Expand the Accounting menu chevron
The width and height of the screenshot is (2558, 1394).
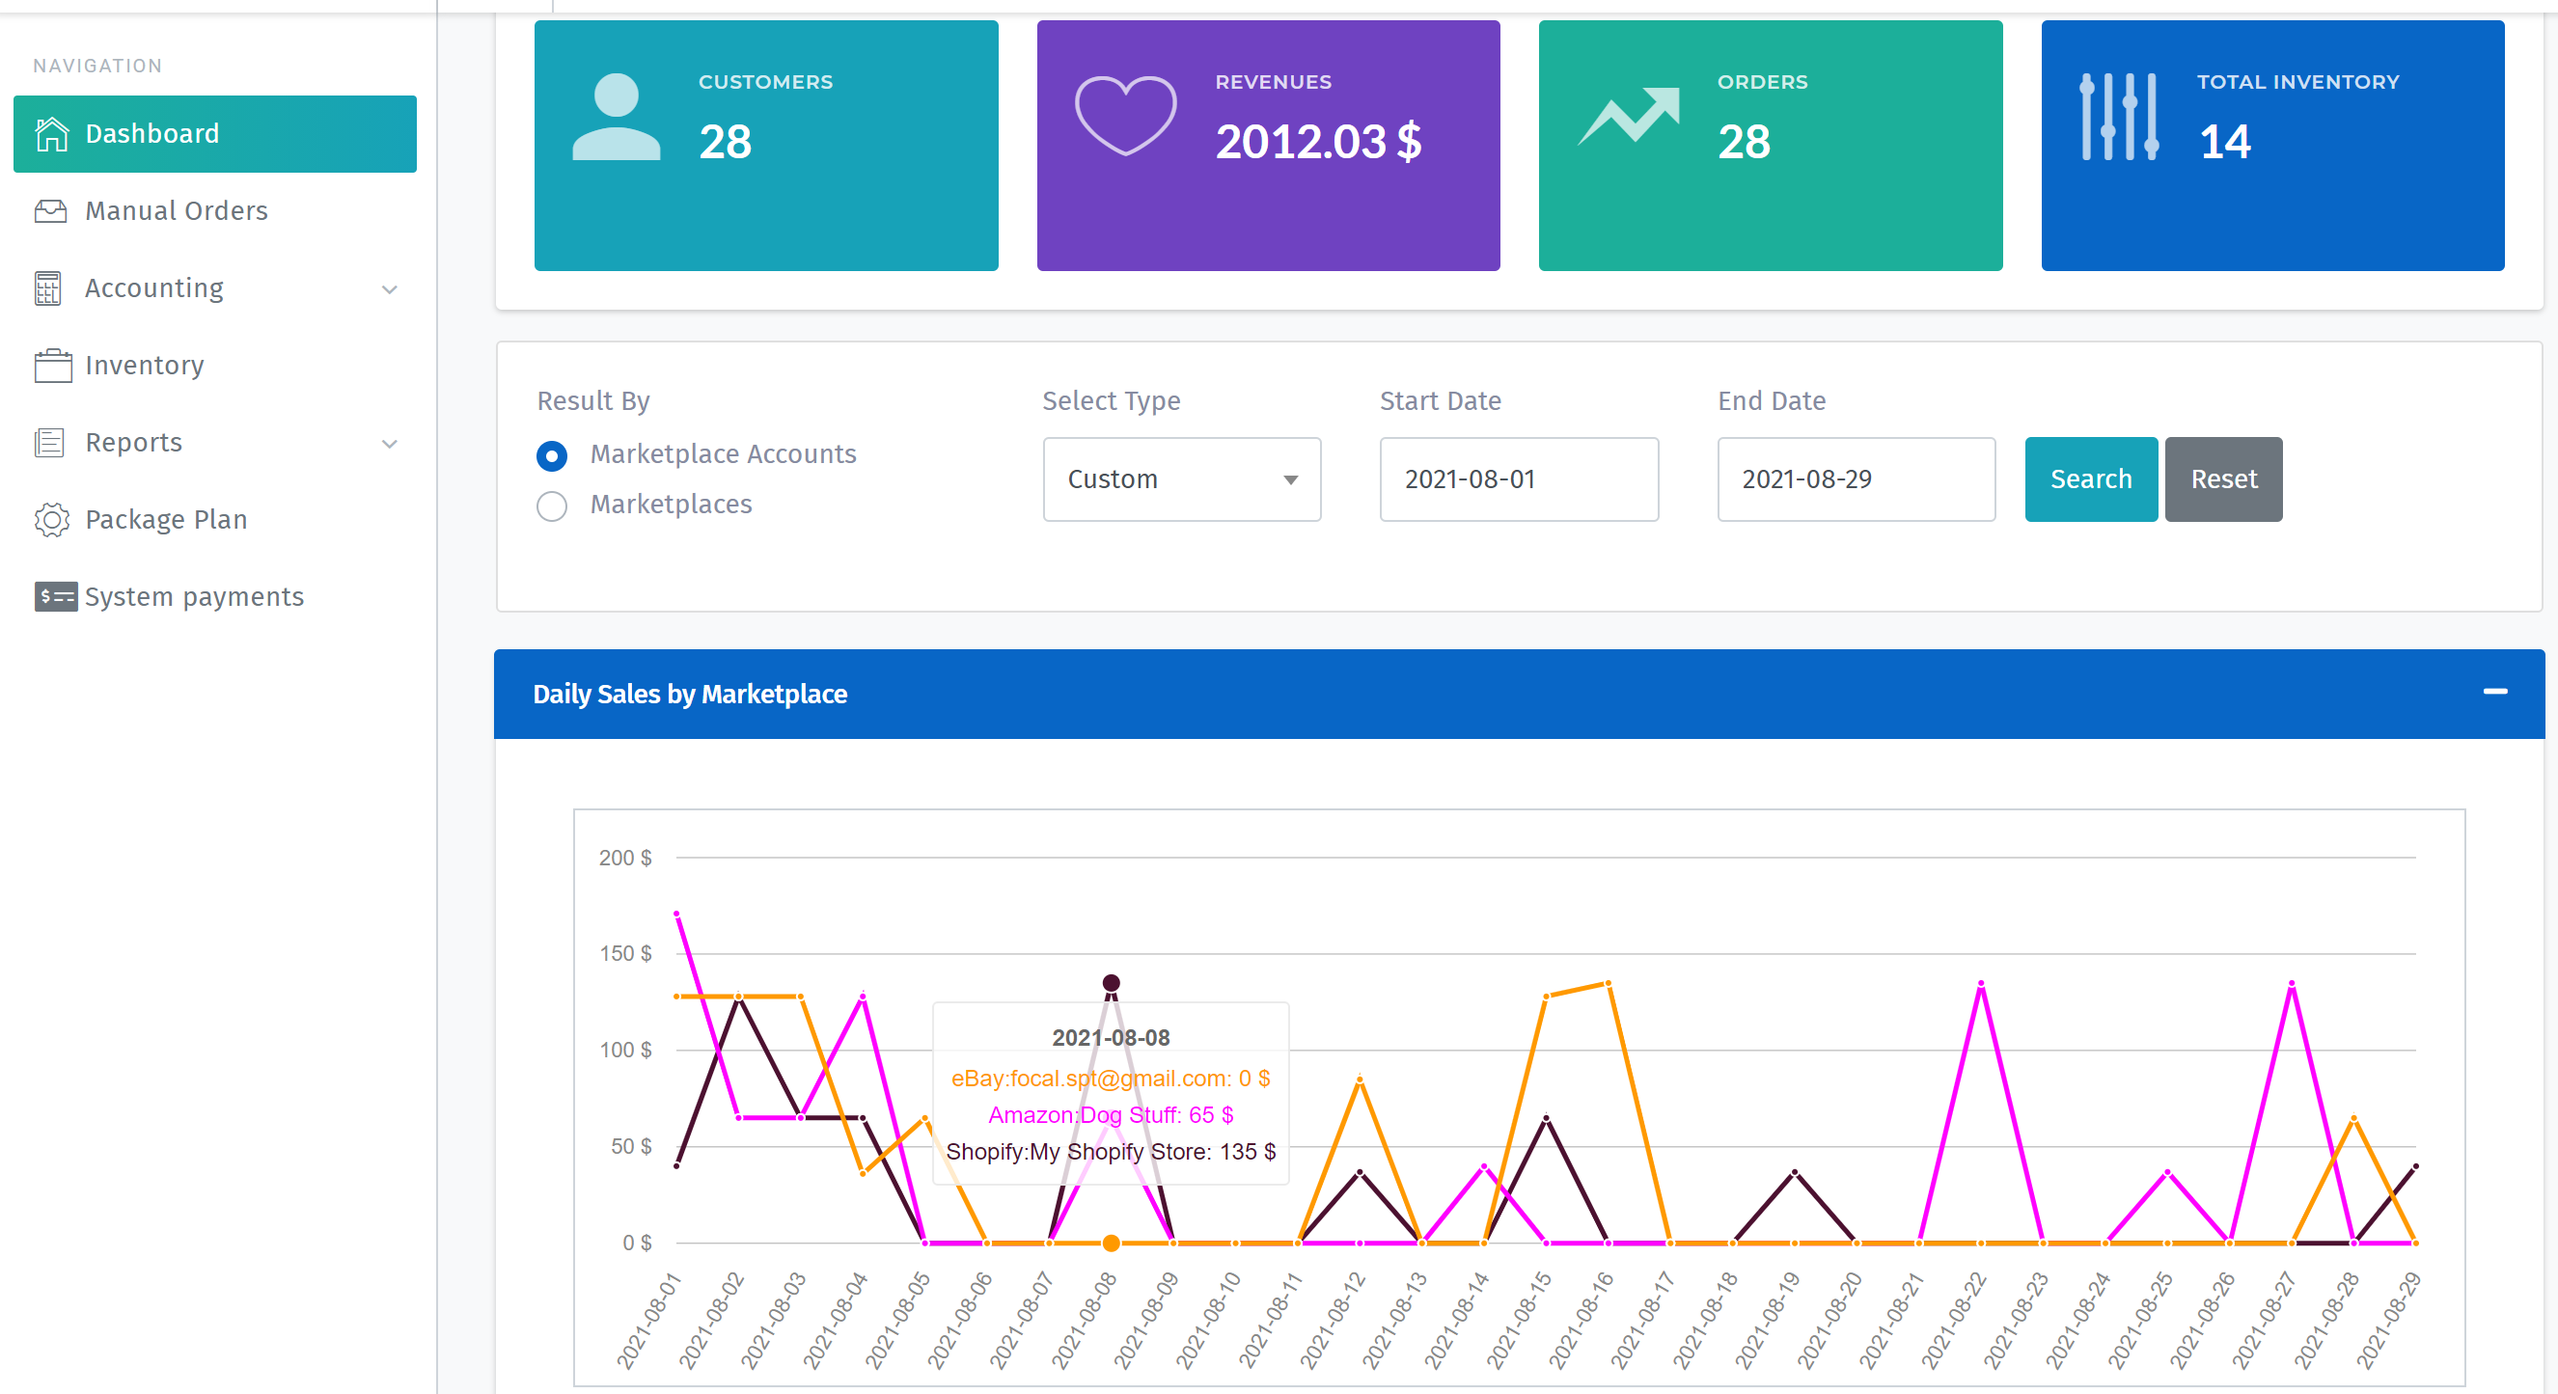(389, 288)
